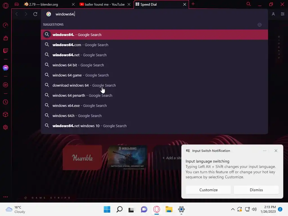Choose suggestion 'windows64.net' Google Search
Screen dimensions: 288x216
154,55
